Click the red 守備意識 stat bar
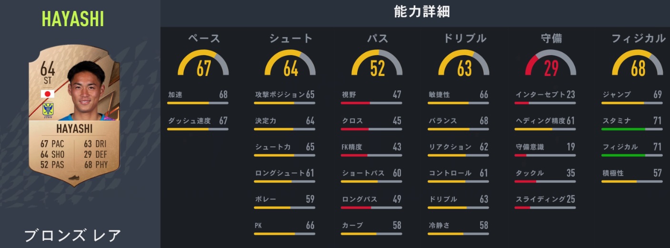 [545, 155]
